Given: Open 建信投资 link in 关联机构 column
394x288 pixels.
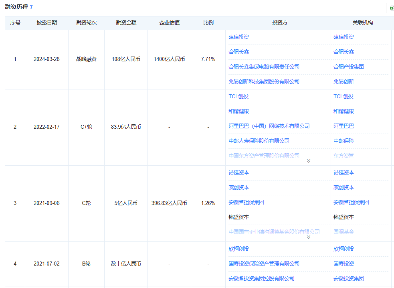Looking at the screenshot, I should coord(343,37).
